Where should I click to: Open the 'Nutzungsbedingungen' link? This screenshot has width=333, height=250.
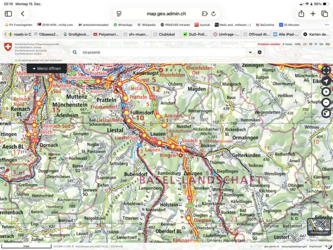[293, 246]
